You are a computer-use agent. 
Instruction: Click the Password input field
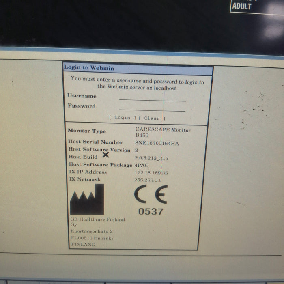pyautogui.click(x=152, y=108)
